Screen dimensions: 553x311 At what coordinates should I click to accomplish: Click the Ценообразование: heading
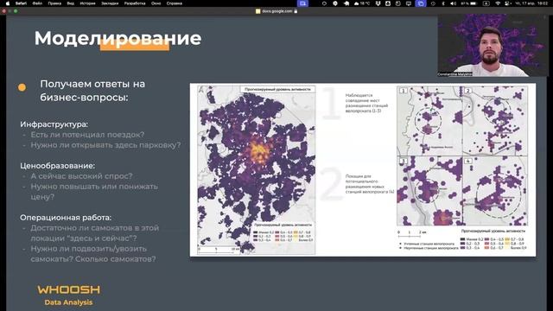(58, 166)
